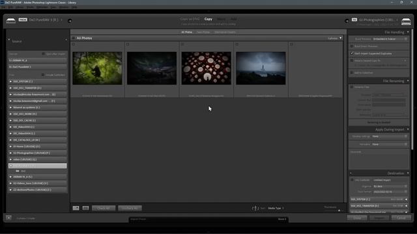Image resolution: width=417 pixels, height=234 pixels.
Task: Switch to loupe view icon
Action: [85, 208]
